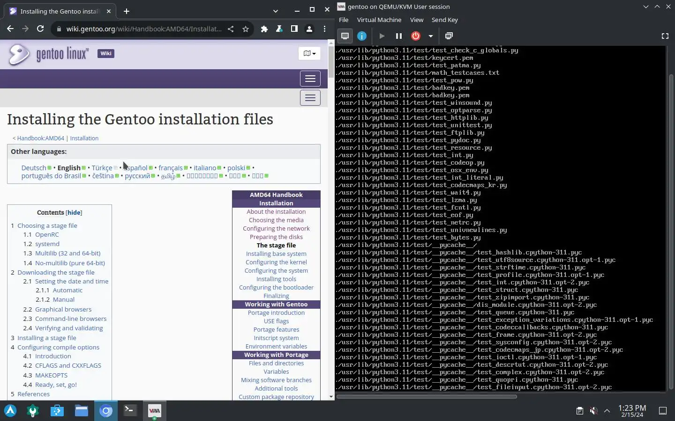Manage VM snapshots icon
The height and width of the screenshot is (421, 675).
(x=449, y=36)
